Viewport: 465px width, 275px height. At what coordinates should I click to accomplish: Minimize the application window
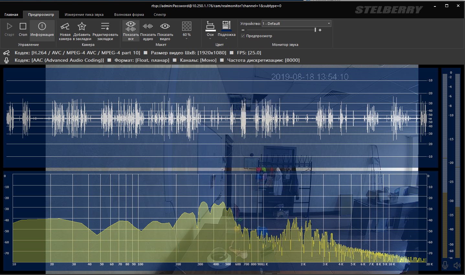(x=435, y=6)
